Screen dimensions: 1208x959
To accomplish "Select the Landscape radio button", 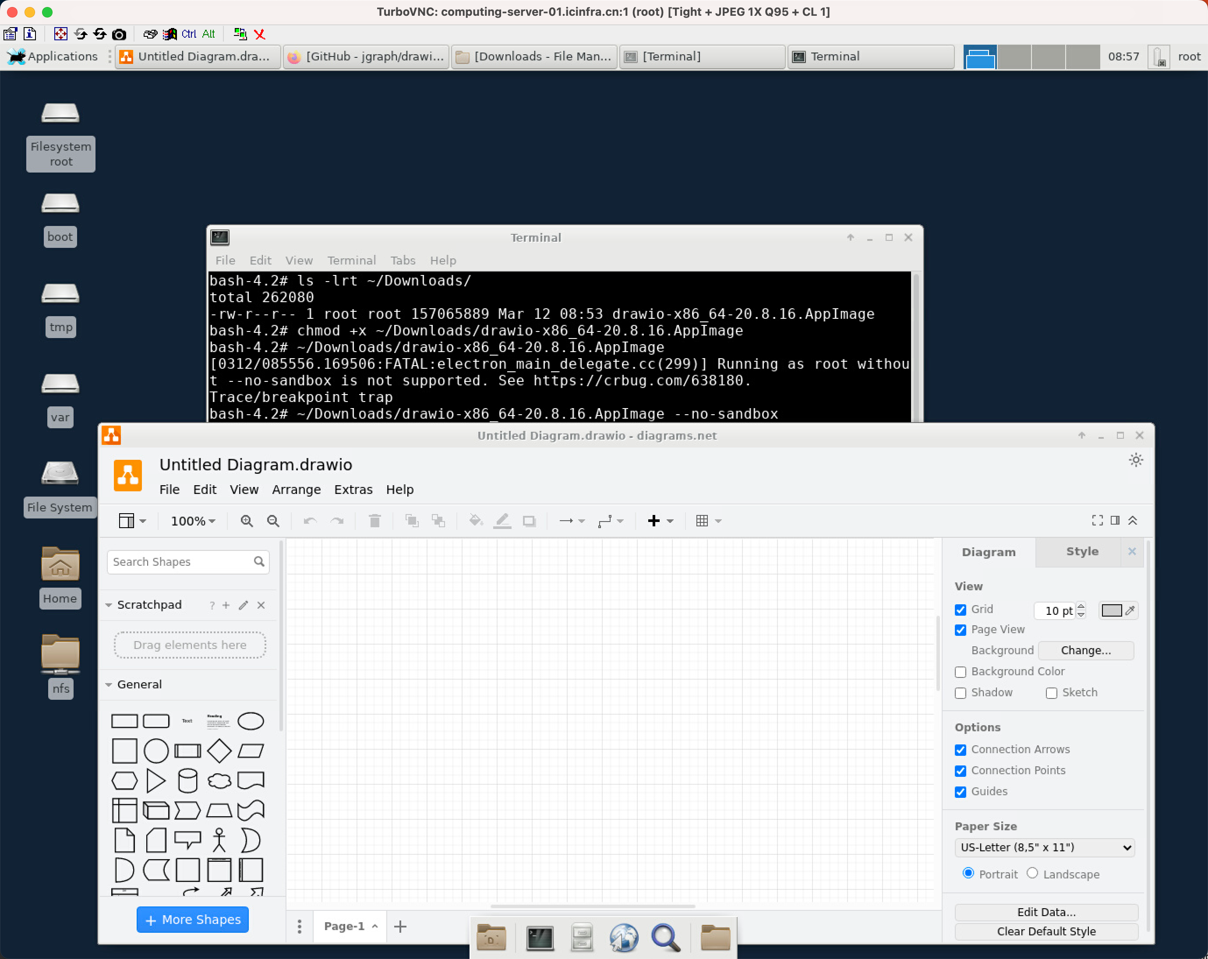I will [1032, 873].
